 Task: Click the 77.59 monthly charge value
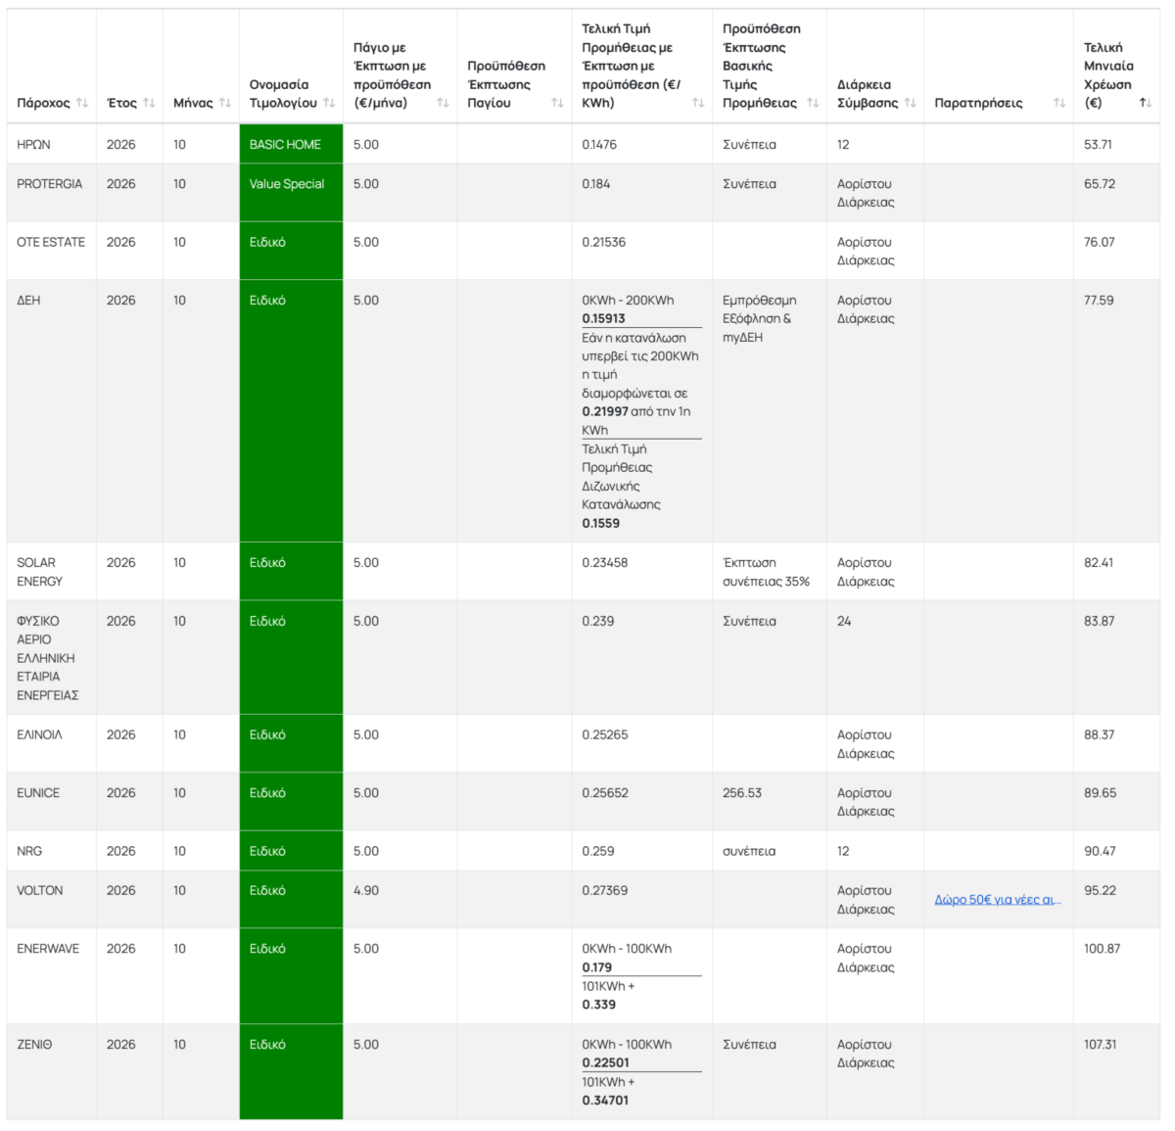1099,301
